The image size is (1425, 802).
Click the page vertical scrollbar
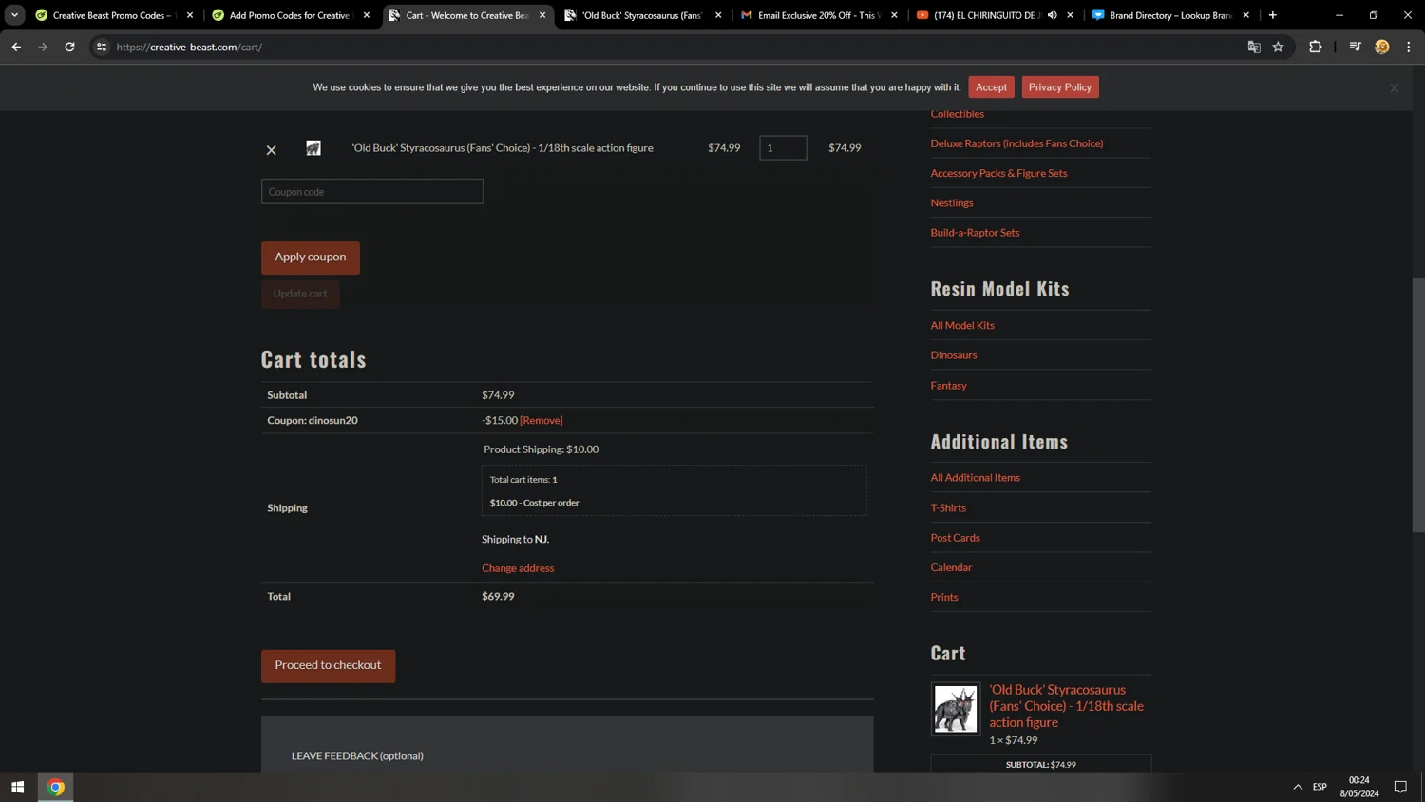pos(1417,406)
